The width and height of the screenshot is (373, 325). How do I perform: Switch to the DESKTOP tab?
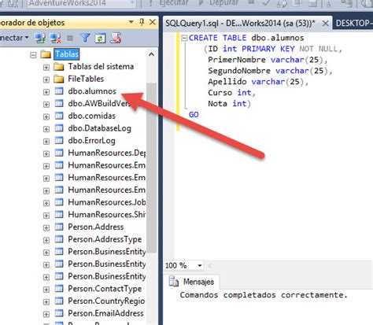[353, 24]
